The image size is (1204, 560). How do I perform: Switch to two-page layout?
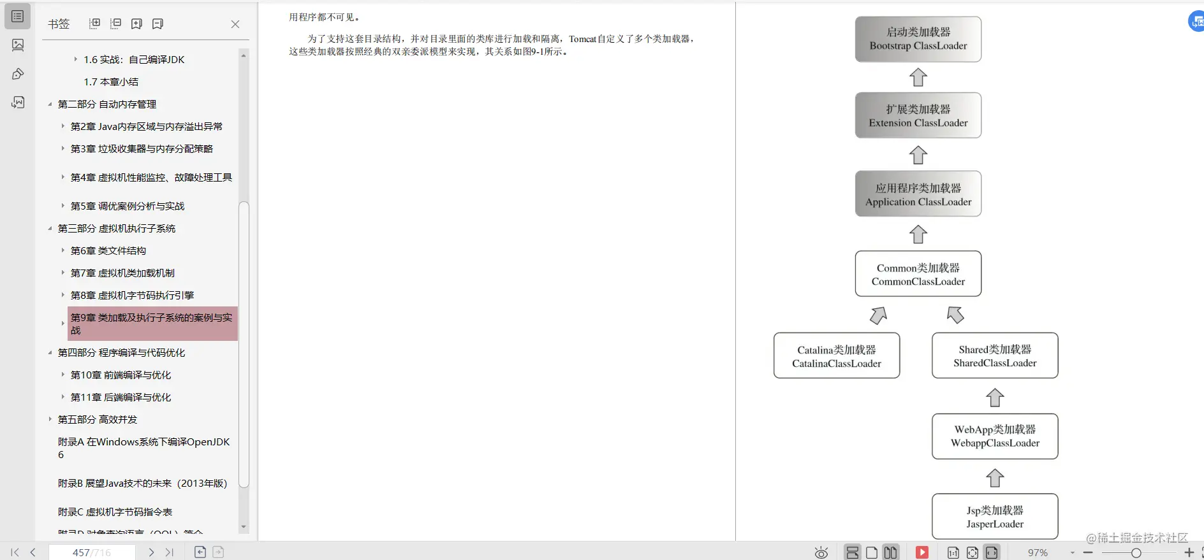tap(891, 552)
